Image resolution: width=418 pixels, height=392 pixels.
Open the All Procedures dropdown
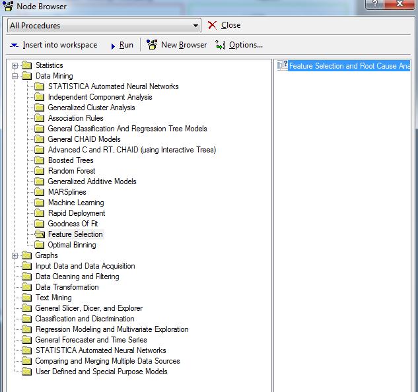pos(104,26)
